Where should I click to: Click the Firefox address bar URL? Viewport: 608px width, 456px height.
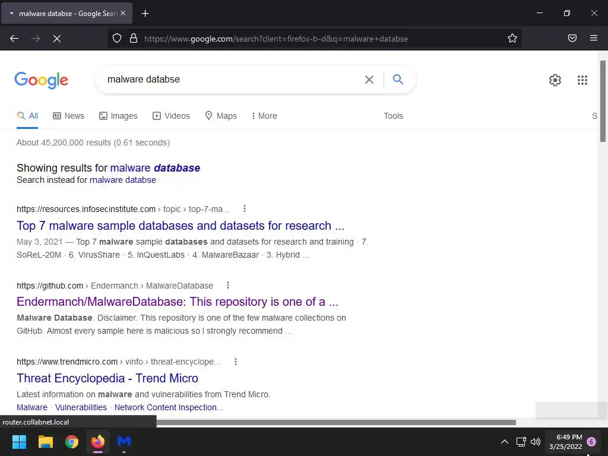point(275,39)
